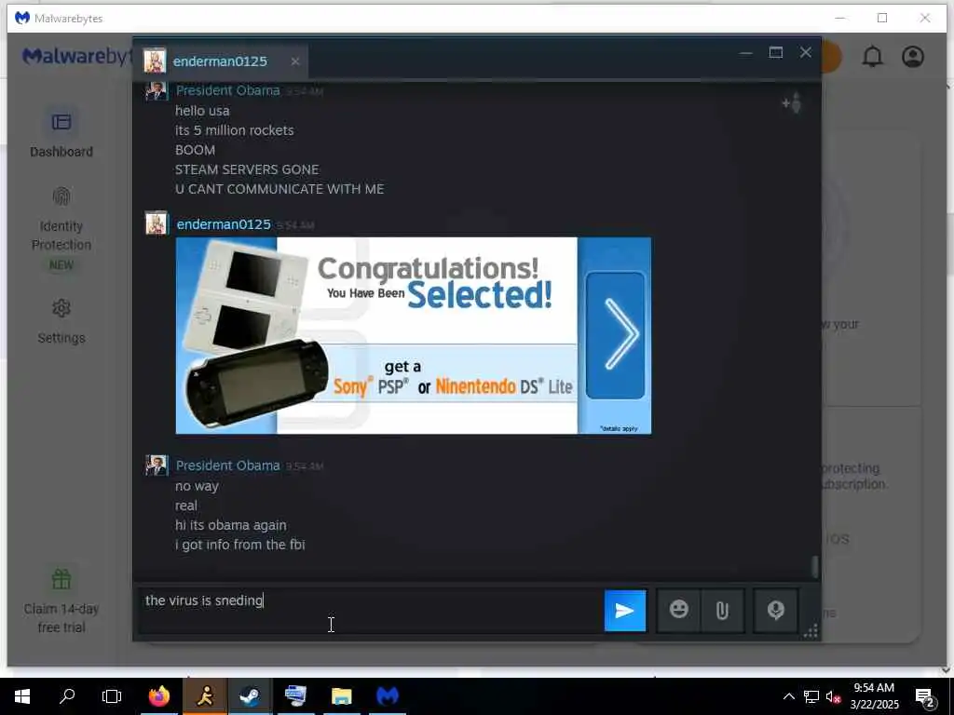Open the Windows Start menu
The height and width of the screenshot is (715, 954).
(x=22, y=696)
